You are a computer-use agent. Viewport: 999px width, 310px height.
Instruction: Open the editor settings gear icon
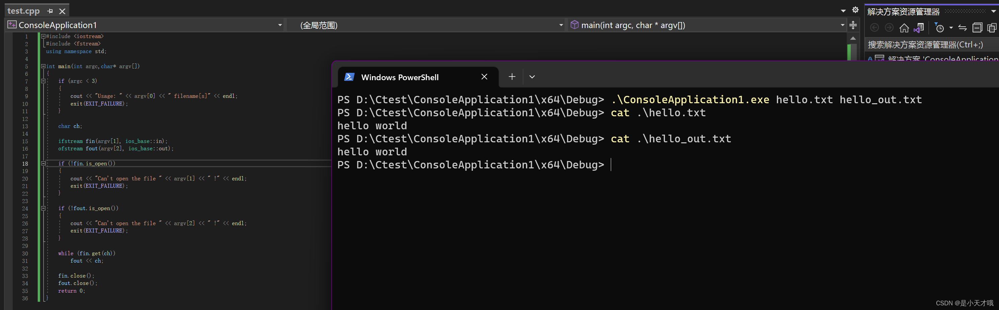(x=855, y=10)
